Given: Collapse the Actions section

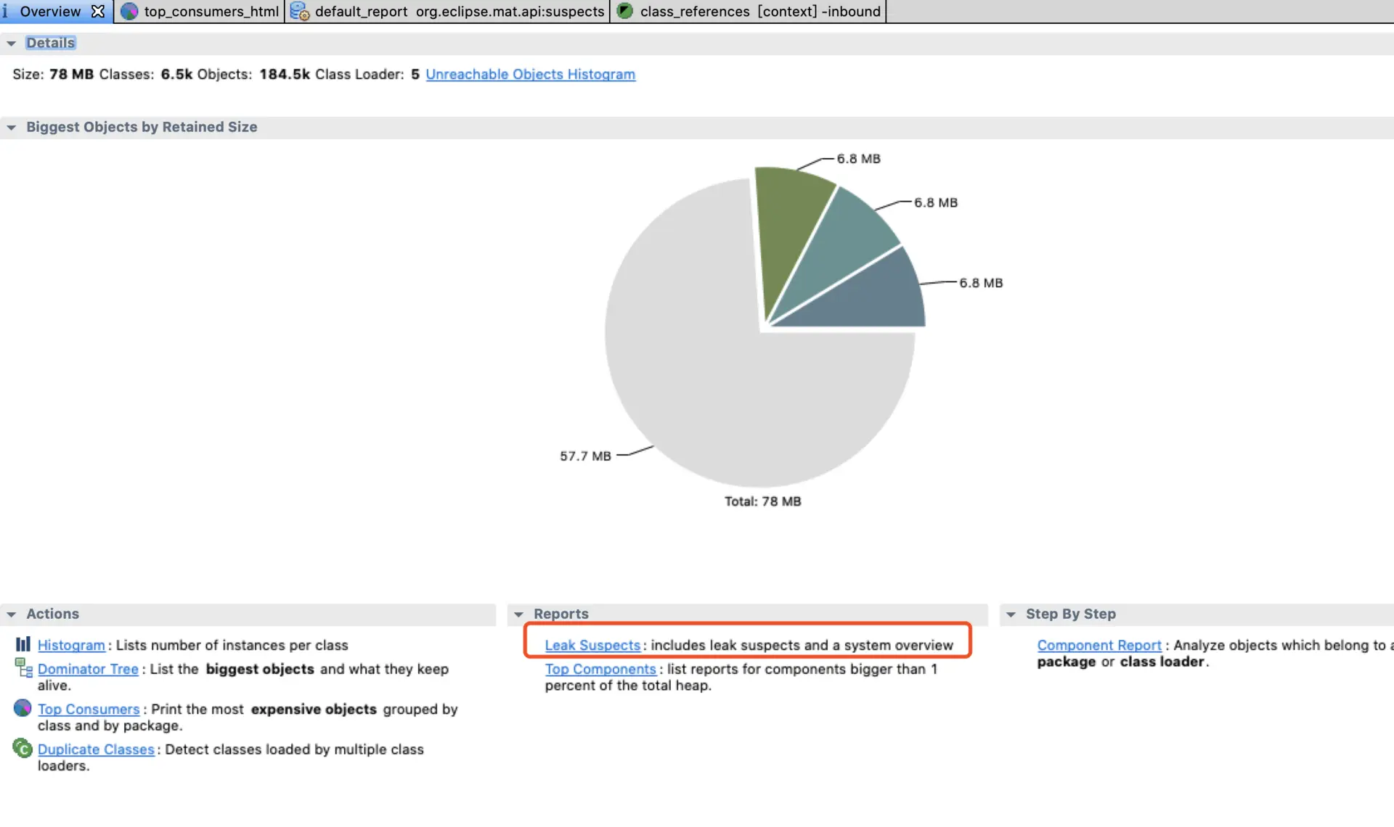Looking at the screenshot, I should [x=11, y=614].
